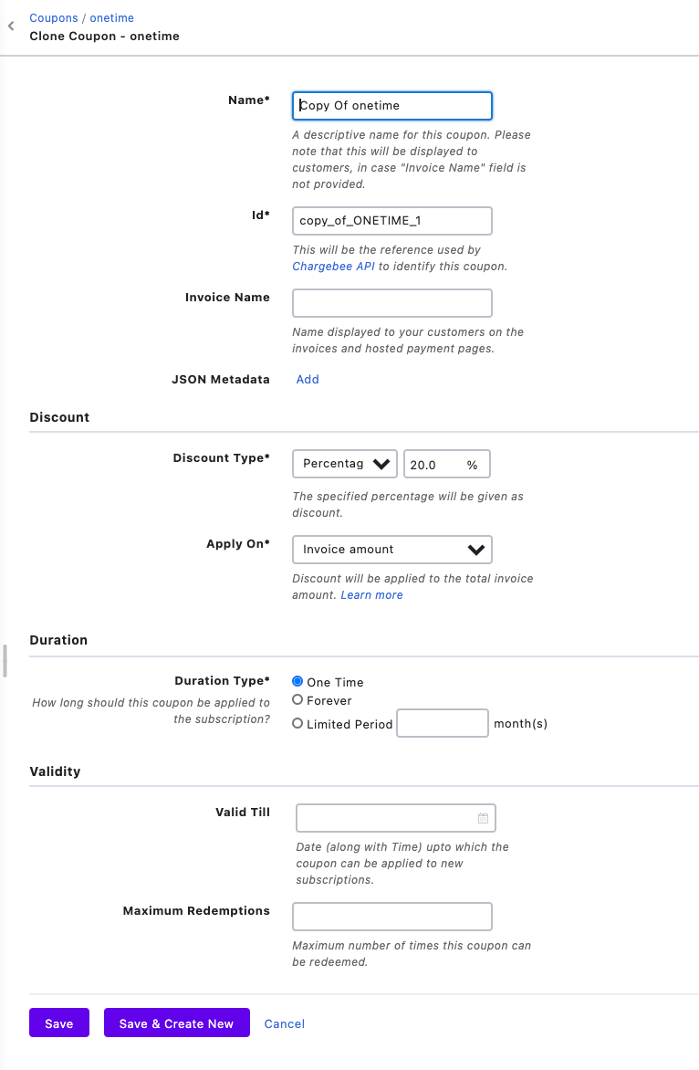Go to Coupons breadcrumb
The height and width of the screenshot is (1070, 699).
54,18
